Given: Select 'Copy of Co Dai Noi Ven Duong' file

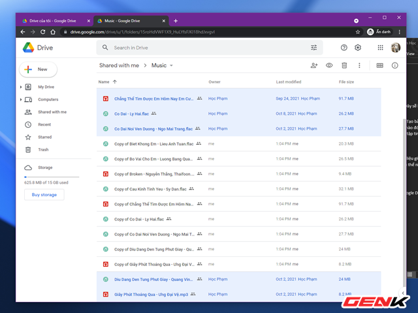Looking at the screenshot, I should [x=238, y=234].
